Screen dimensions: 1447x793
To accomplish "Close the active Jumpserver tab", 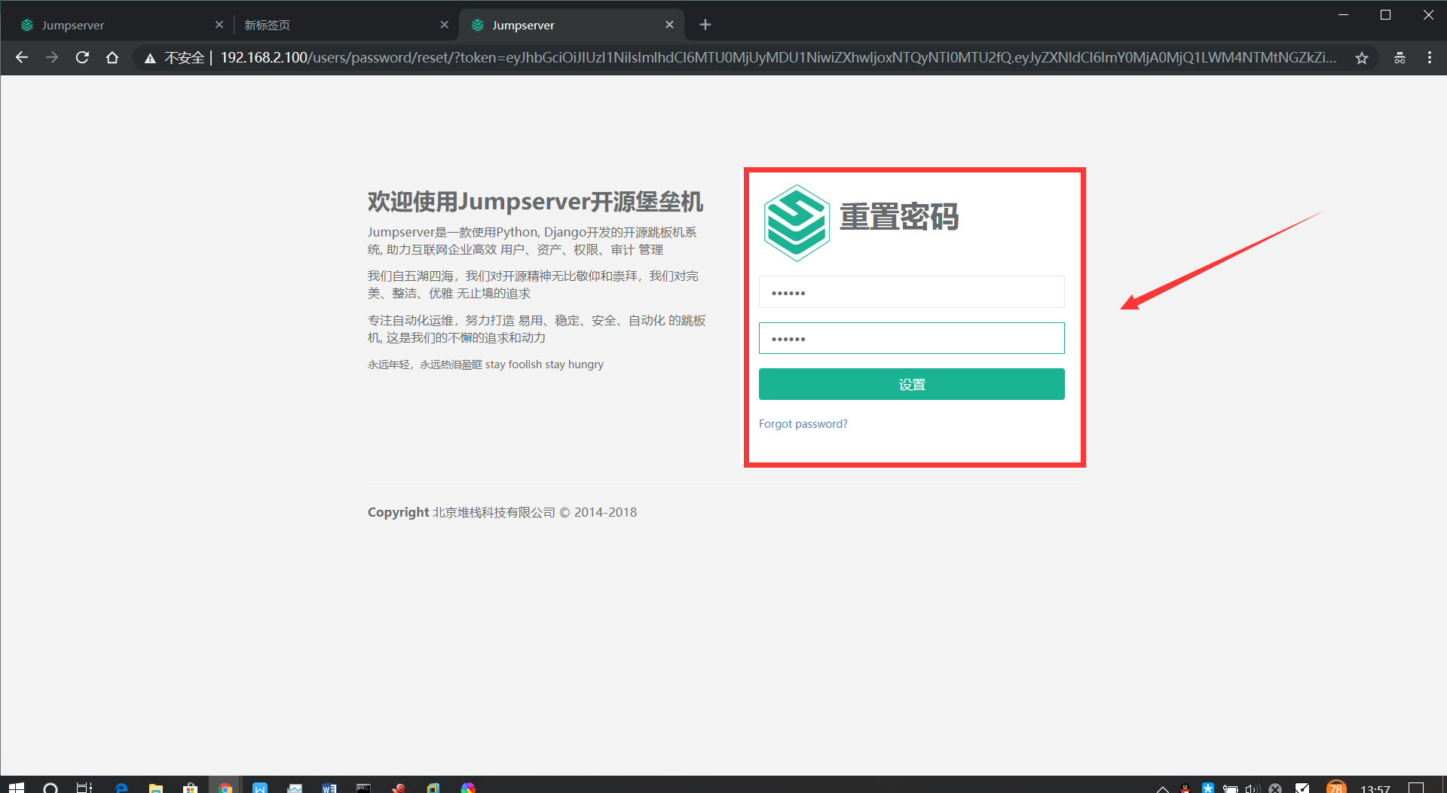I will click(669, 25).
